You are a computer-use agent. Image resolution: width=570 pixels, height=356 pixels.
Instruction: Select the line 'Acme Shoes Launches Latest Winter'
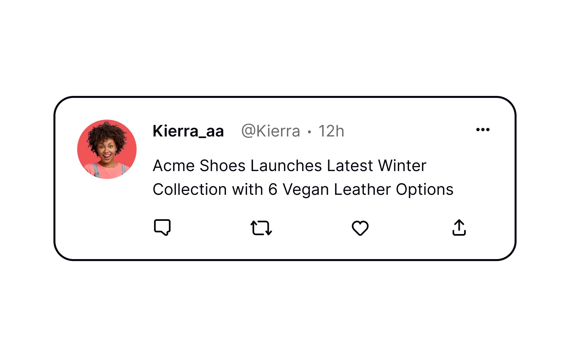coord(290,165)
